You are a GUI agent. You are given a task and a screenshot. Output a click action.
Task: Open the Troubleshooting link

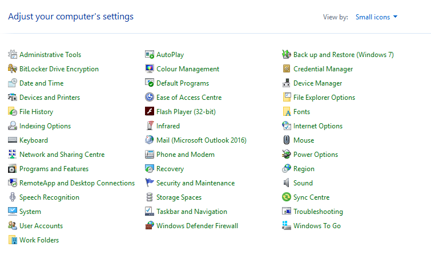pos(318,212)
